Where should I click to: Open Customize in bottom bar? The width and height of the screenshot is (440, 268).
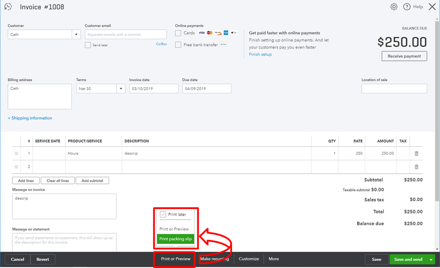(x=249, y=259)
